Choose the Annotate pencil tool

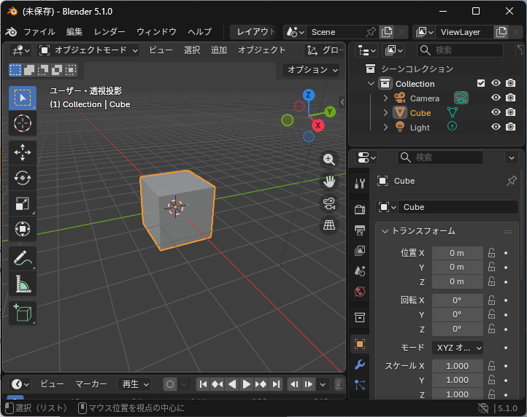[22, 258]
